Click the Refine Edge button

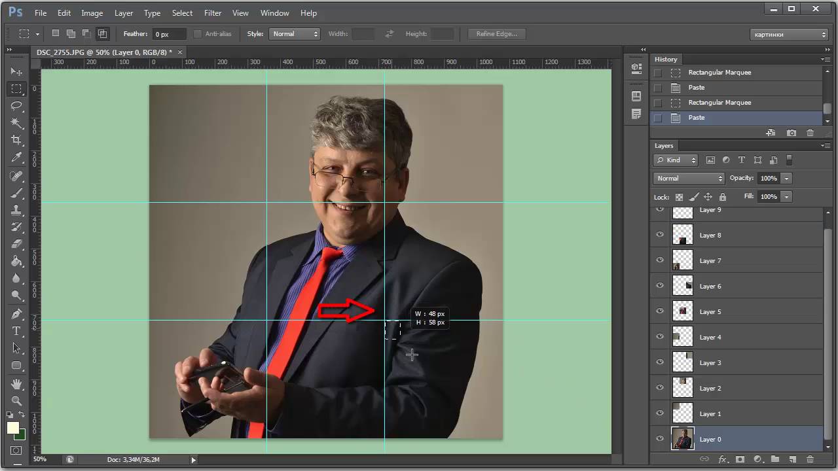tap(496, 34)
